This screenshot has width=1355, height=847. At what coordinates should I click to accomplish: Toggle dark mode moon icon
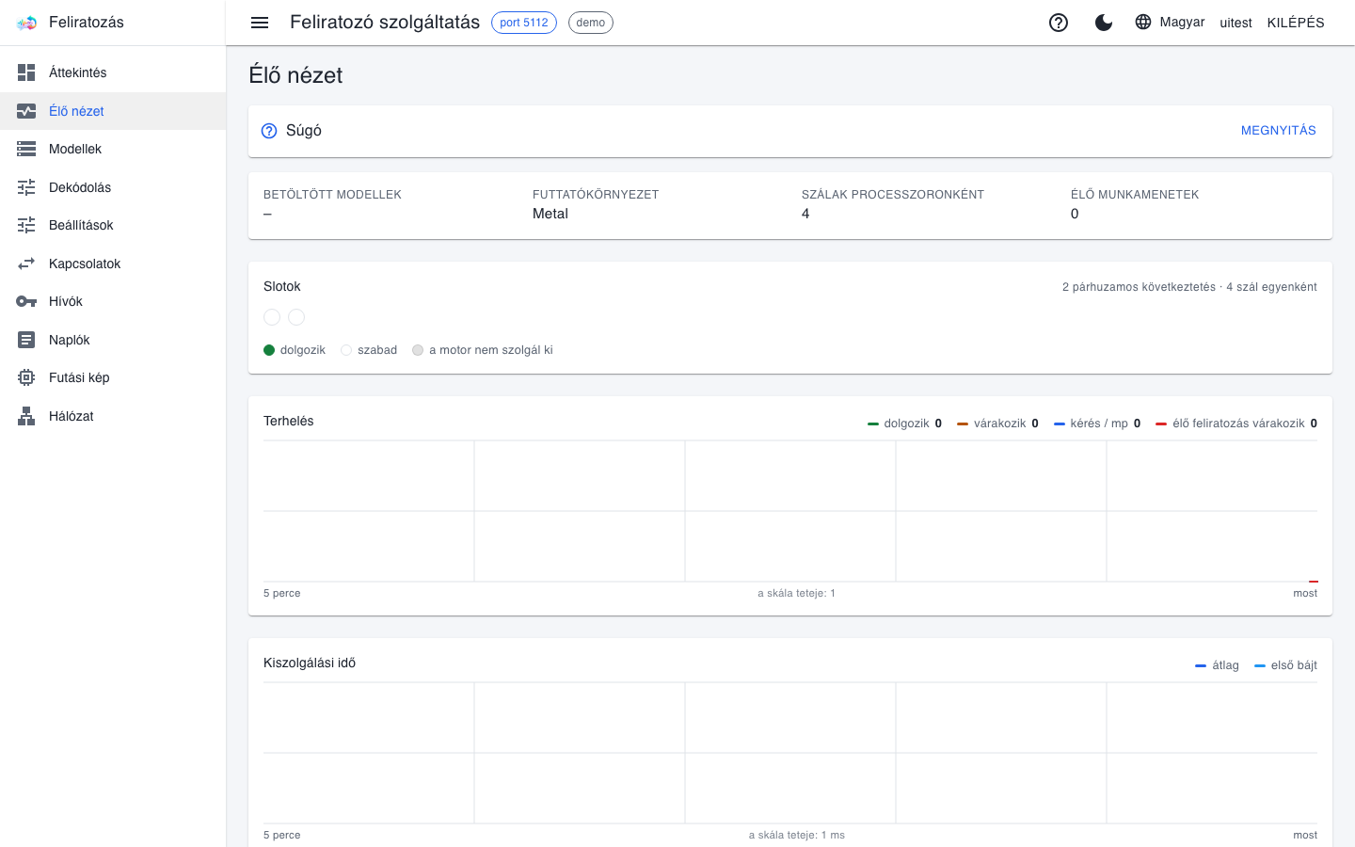coord(1104,23)
